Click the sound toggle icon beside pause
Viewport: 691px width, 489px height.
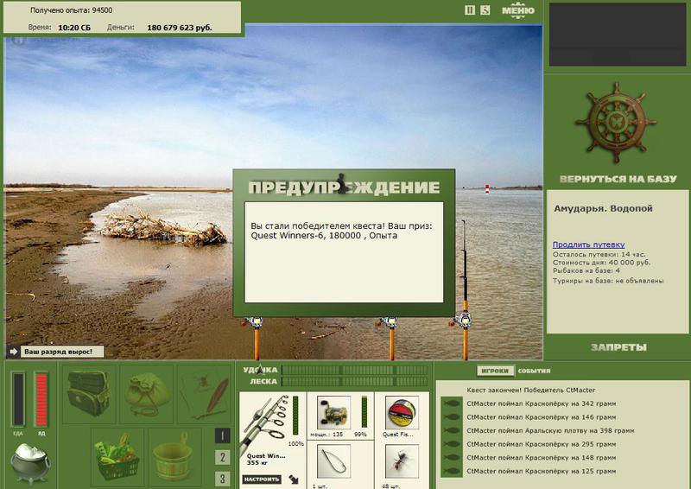point(485,10)
